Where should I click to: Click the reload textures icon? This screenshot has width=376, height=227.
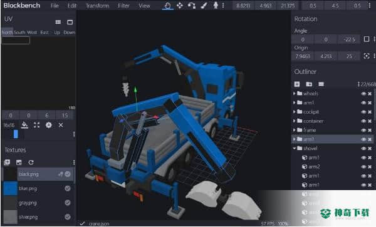tap(31, 163)
